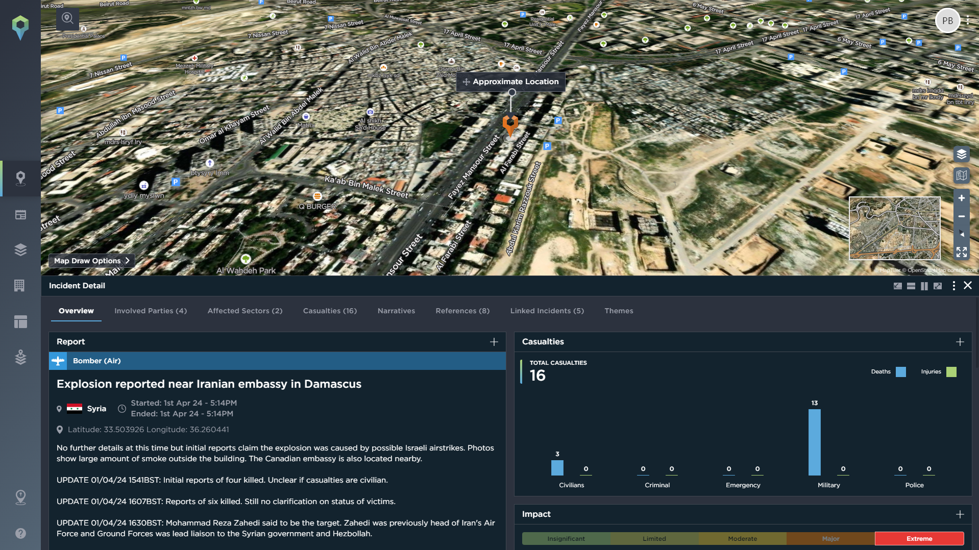Switch to vertical split panel layout
Viewport: 979px width, 550px height.
point(924,286)
